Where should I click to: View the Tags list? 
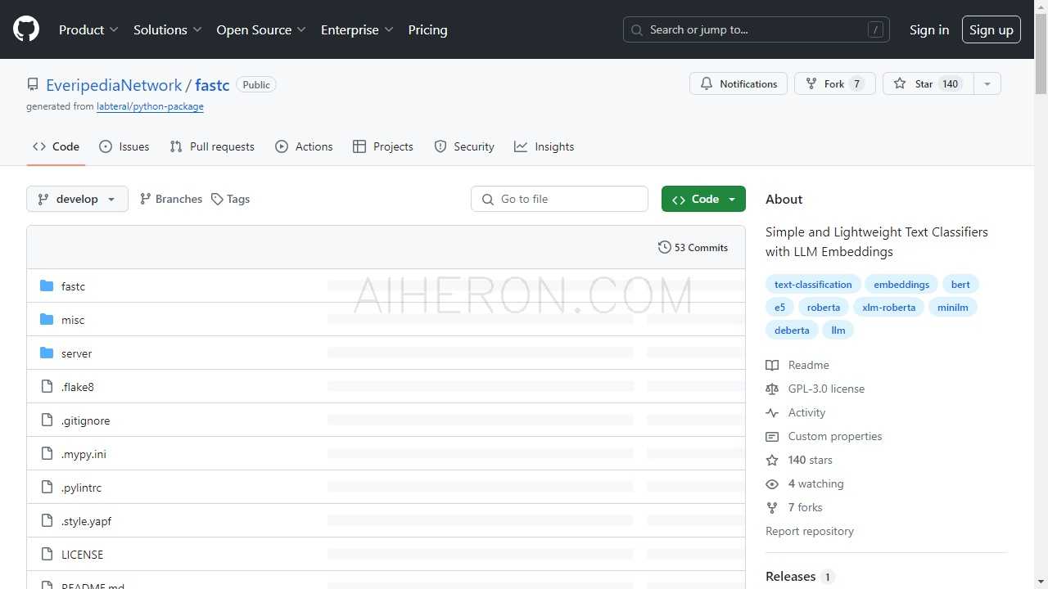230,200
